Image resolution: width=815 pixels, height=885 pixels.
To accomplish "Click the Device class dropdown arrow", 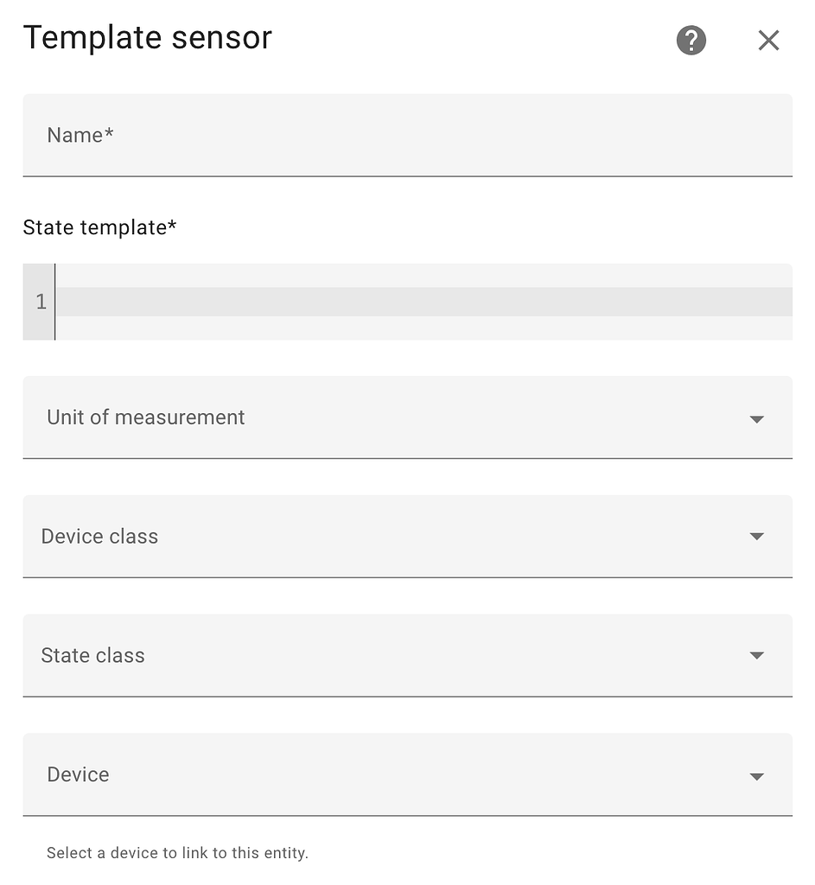I will click(x=756, y=536).
